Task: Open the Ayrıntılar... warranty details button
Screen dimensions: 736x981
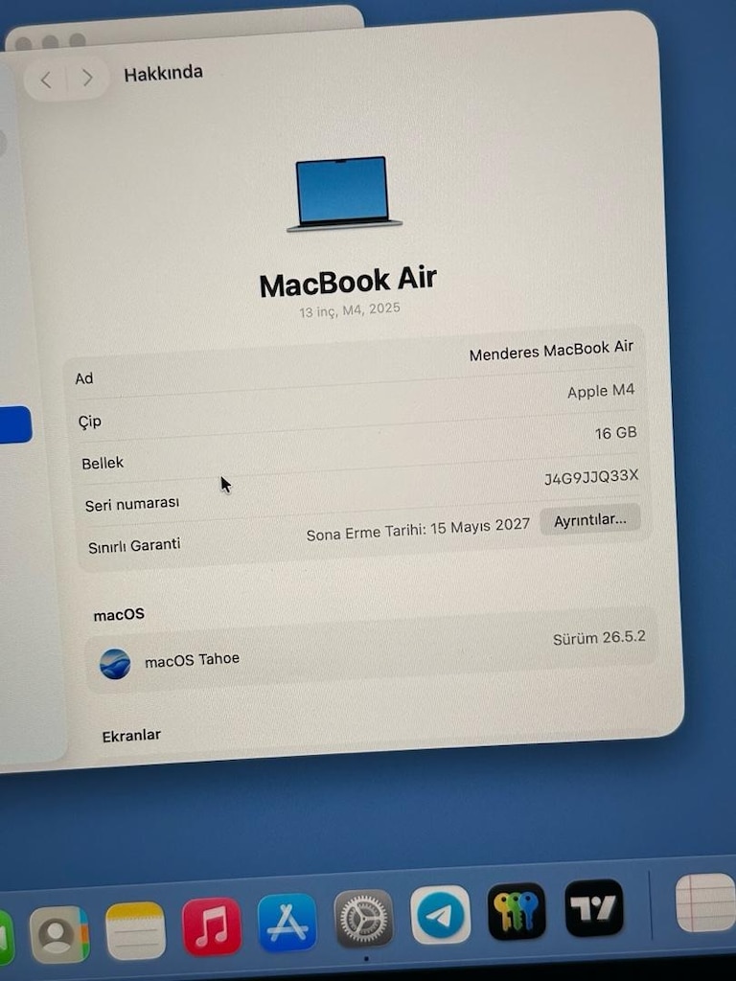Action: pos(590,520)
